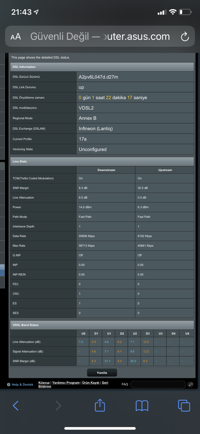Image resolution: width=200 pixels, height=434 pixels.
Task: Select D2 line attenuation value 8.2
Action: coord(119,342)
